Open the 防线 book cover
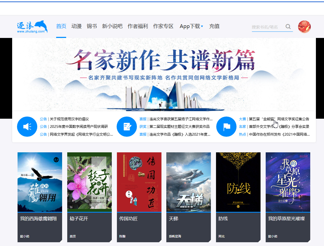This screenshot has width=324, height=246. (x=238, y=182)
